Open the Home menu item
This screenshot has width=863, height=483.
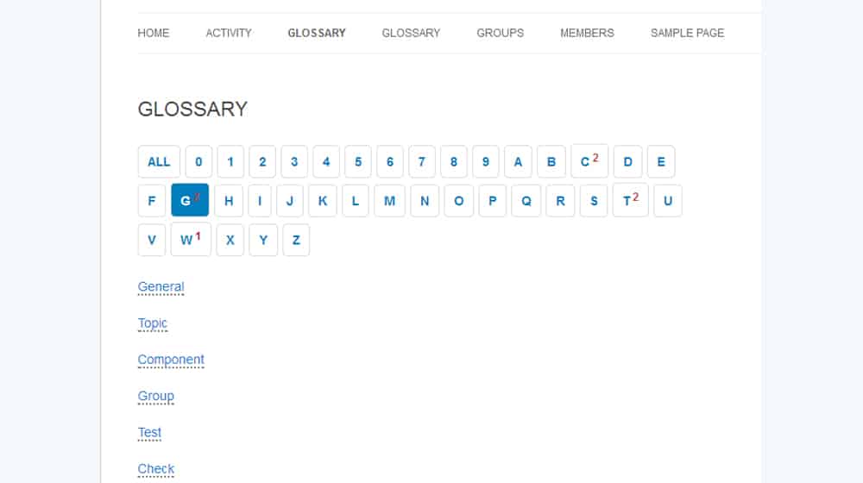(x=153, y=33)
